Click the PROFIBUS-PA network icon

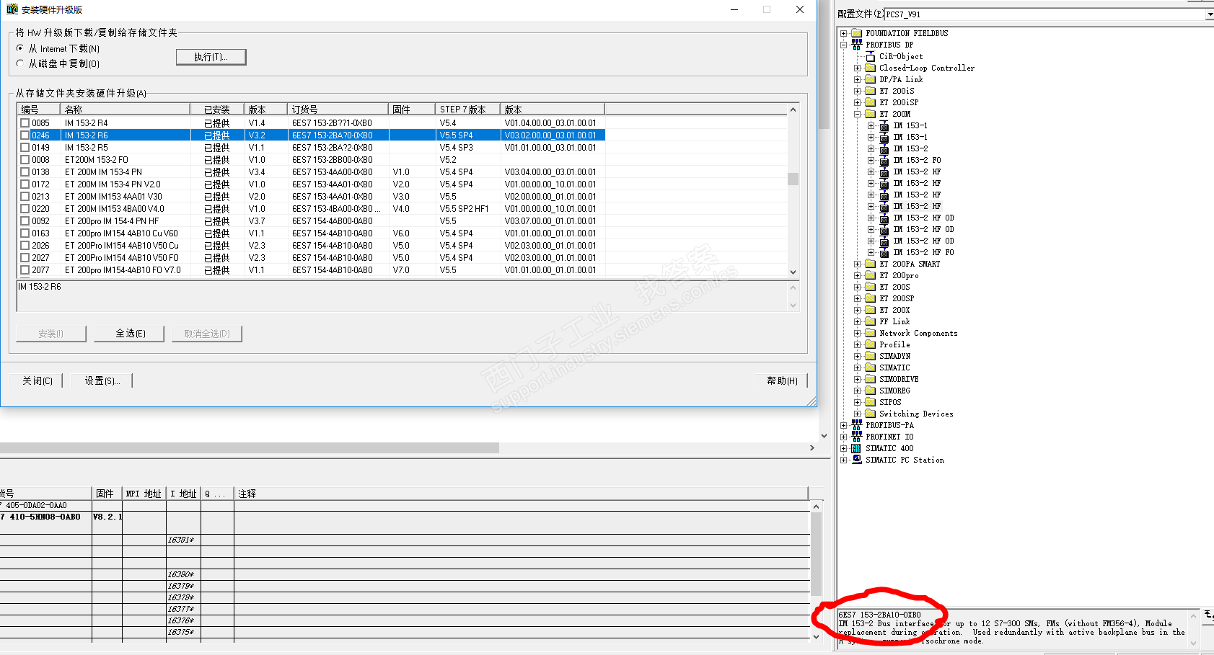(x=856, y=425)
